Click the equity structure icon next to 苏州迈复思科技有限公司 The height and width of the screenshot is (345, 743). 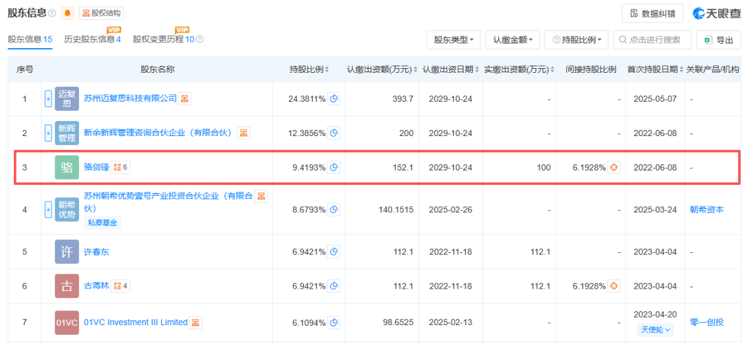point(186,99)
